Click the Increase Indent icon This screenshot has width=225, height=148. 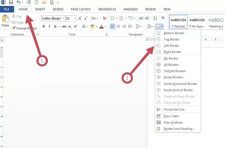point(147,18)
